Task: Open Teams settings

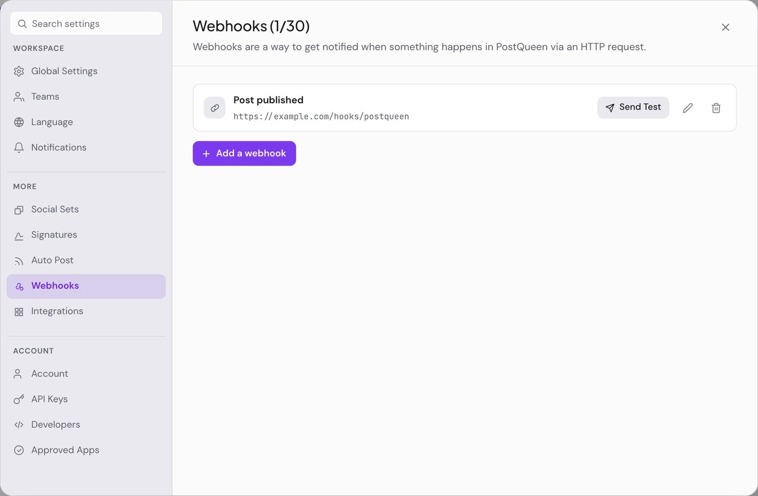Action: point(86,96)
